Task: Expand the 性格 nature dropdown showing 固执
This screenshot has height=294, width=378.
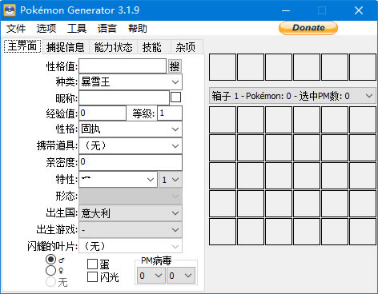Action: (x=131, y=129)
